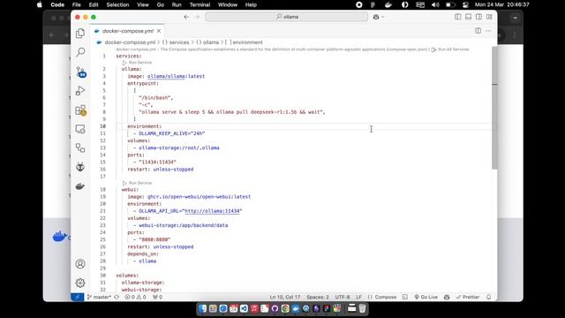Open the chevron dropdown in background browser window
Screen dimensions: 565x318
pos(515,18)
